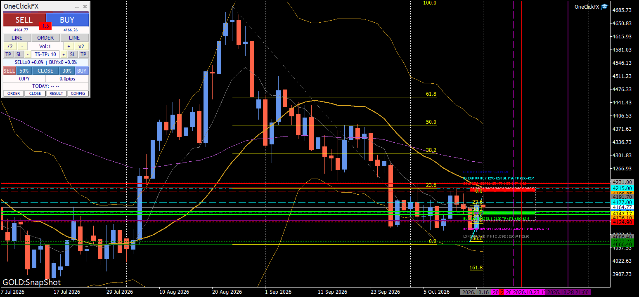Double the volume with the x2 button
Image resolution: width=639 pixels, height=297 pixels.
tap(81, 46)
